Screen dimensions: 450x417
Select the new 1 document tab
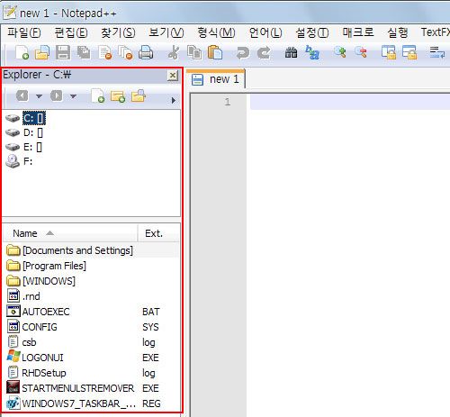tap(216, 79)
